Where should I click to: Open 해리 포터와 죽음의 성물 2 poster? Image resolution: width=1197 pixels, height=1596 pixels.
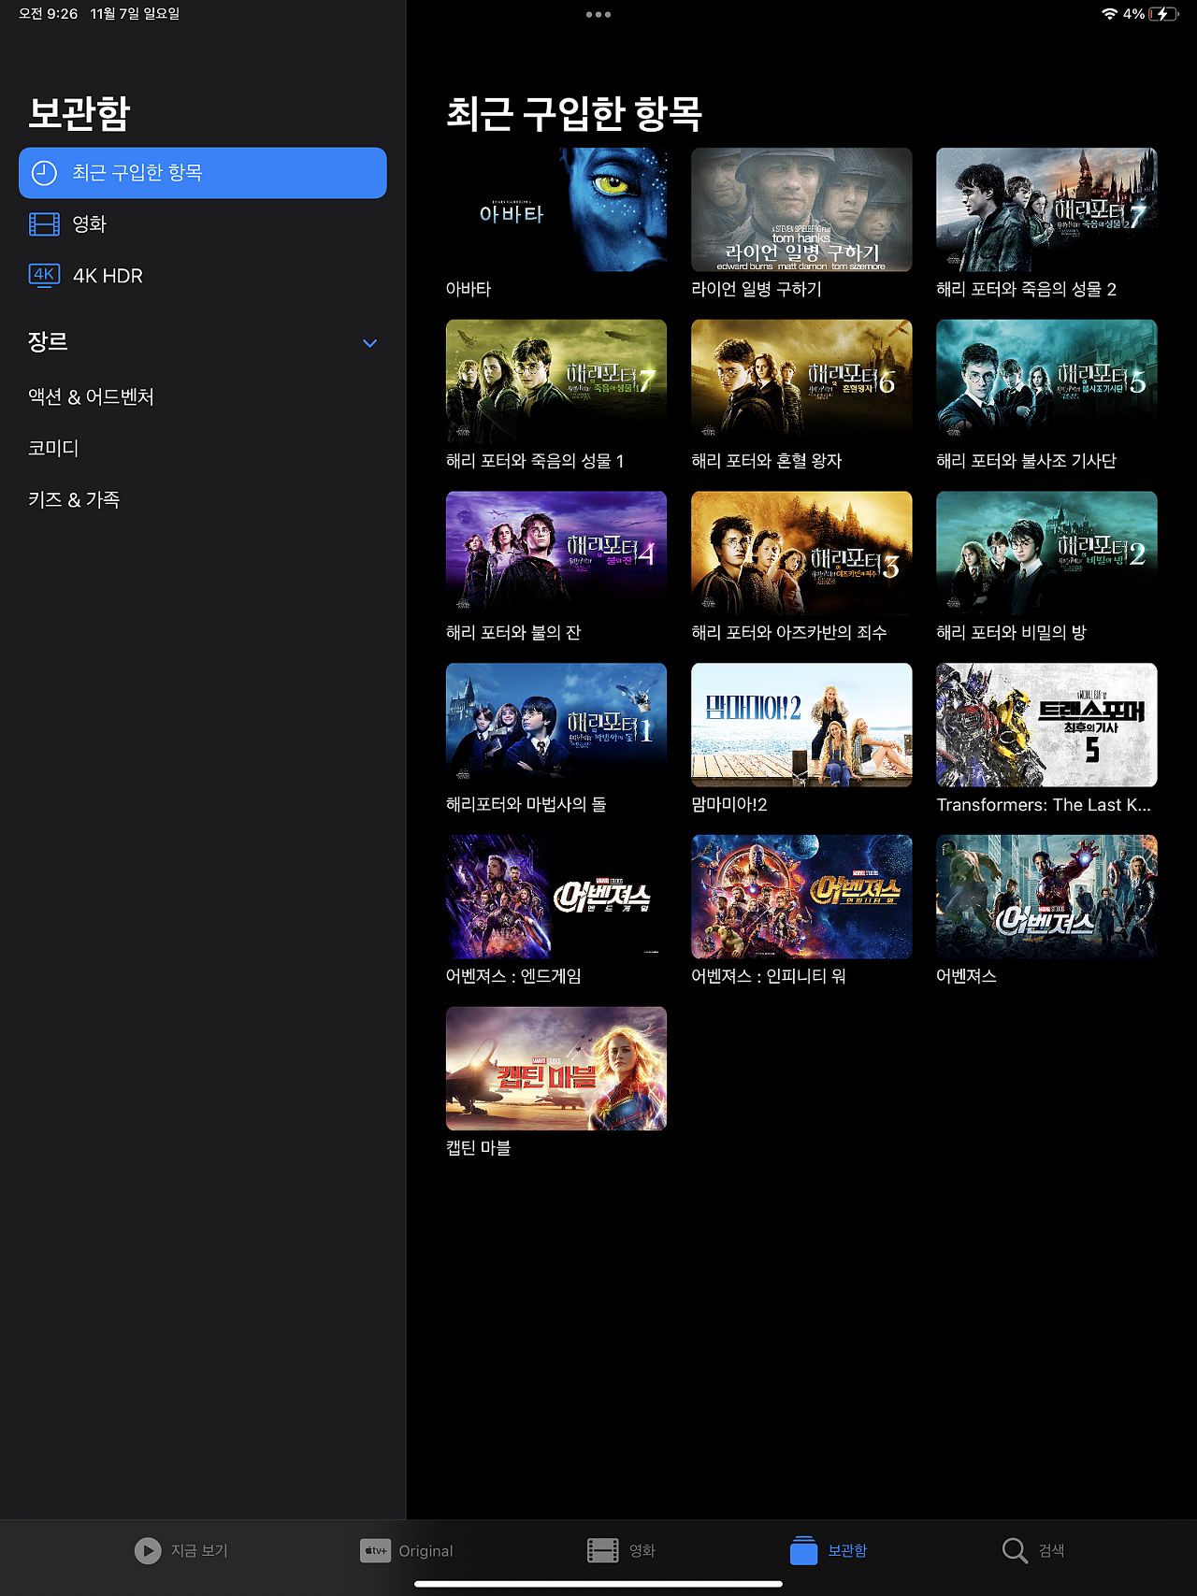pyautogui.click(x=1046, y=209)
